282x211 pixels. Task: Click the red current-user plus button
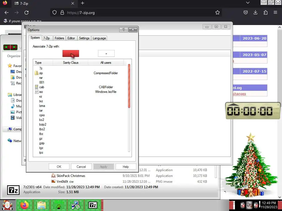point(71,54)
